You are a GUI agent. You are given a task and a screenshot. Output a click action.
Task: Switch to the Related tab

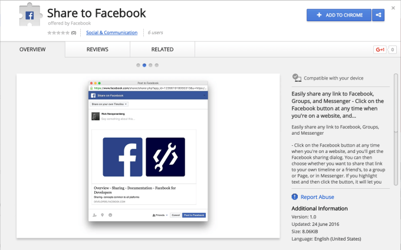pos(162,49)
